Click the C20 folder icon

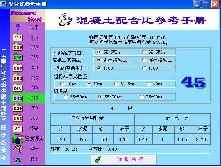[x=18, y=47]
